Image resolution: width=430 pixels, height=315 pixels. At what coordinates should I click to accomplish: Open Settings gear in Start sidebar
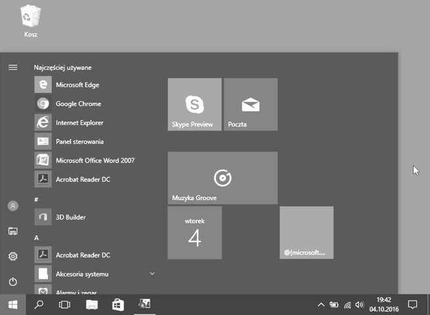tap(13, 257)
